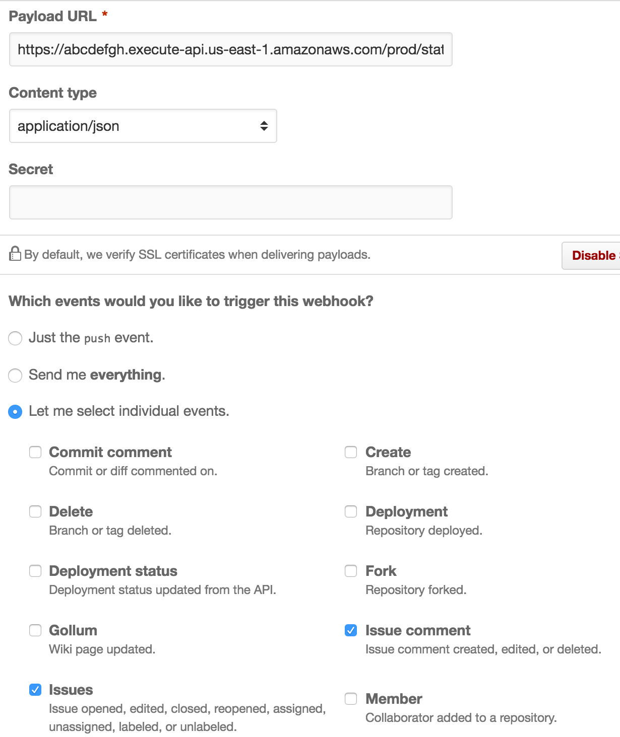The width and height of the screenshot is (620, 737).
Task: Tick the Fork event checkbox
Action: coord(351,571)
